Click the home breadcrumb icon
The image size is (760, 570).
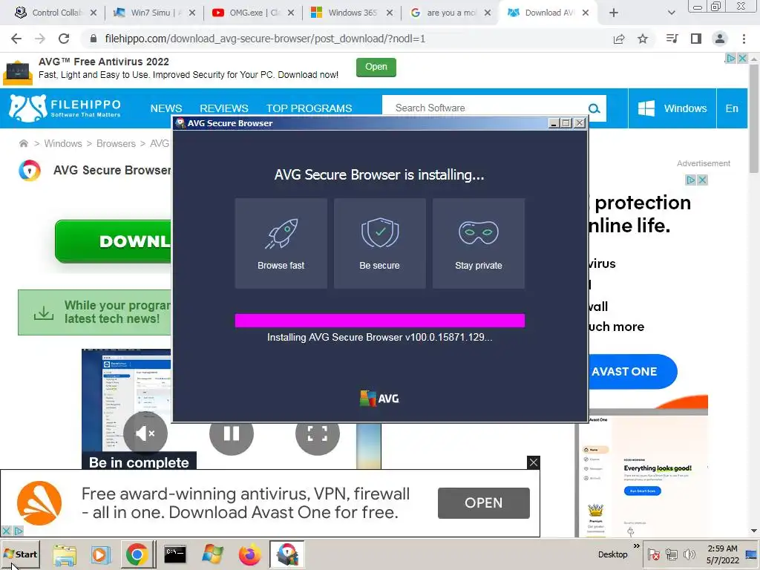tap(23, 143)
